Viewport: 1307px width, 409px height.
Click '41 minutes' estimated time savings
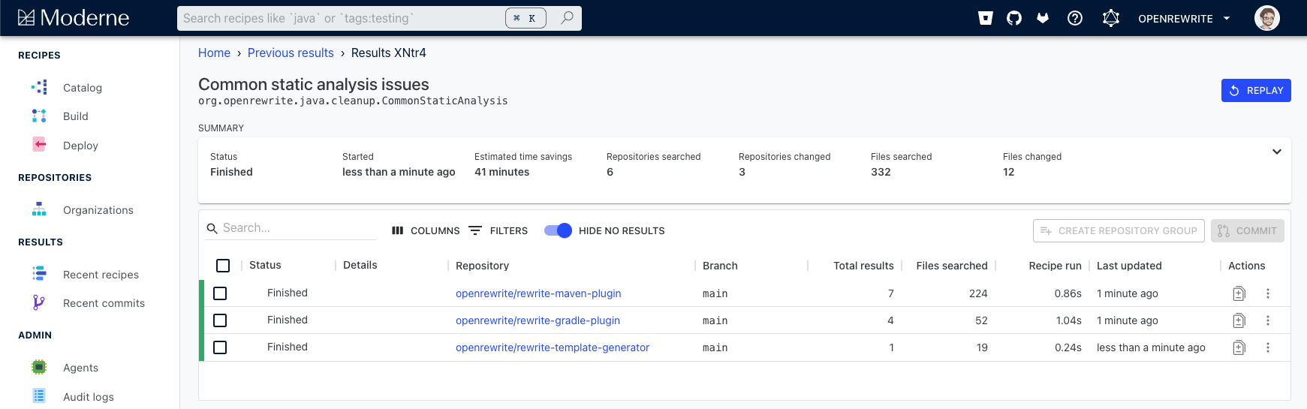tap(501, 172)
